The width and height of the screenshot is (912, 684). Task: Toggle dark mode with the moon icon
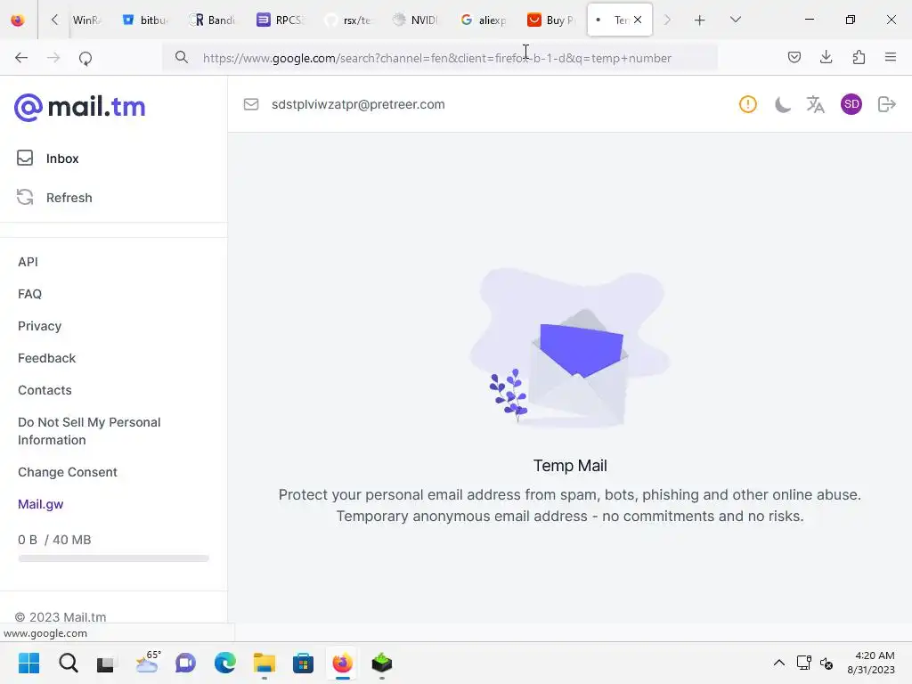[x=782, y=104]
